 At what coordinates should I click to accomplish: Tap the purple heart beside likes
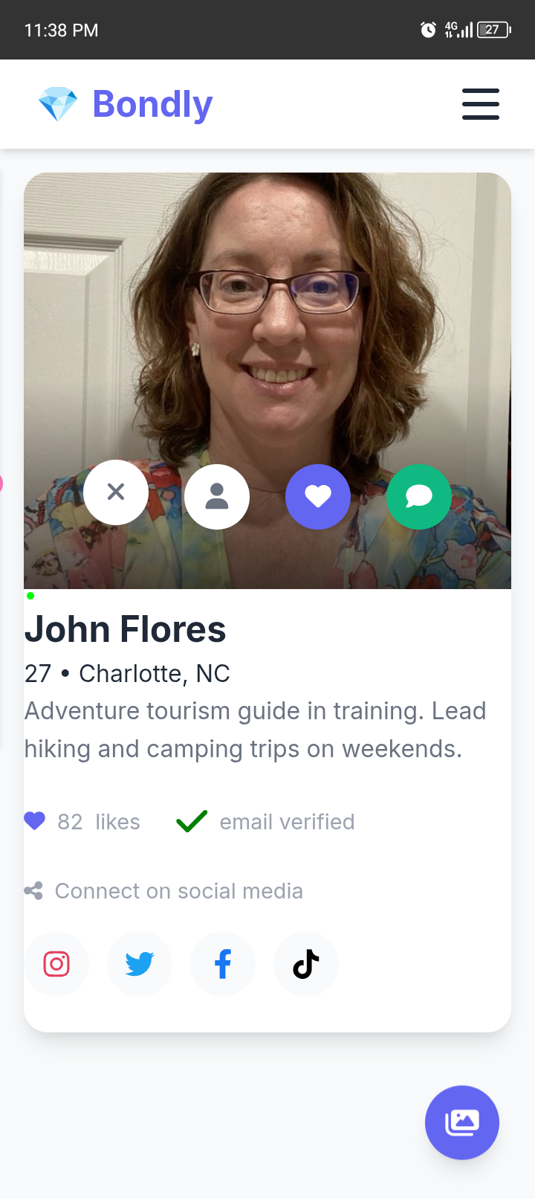[35, 821]
